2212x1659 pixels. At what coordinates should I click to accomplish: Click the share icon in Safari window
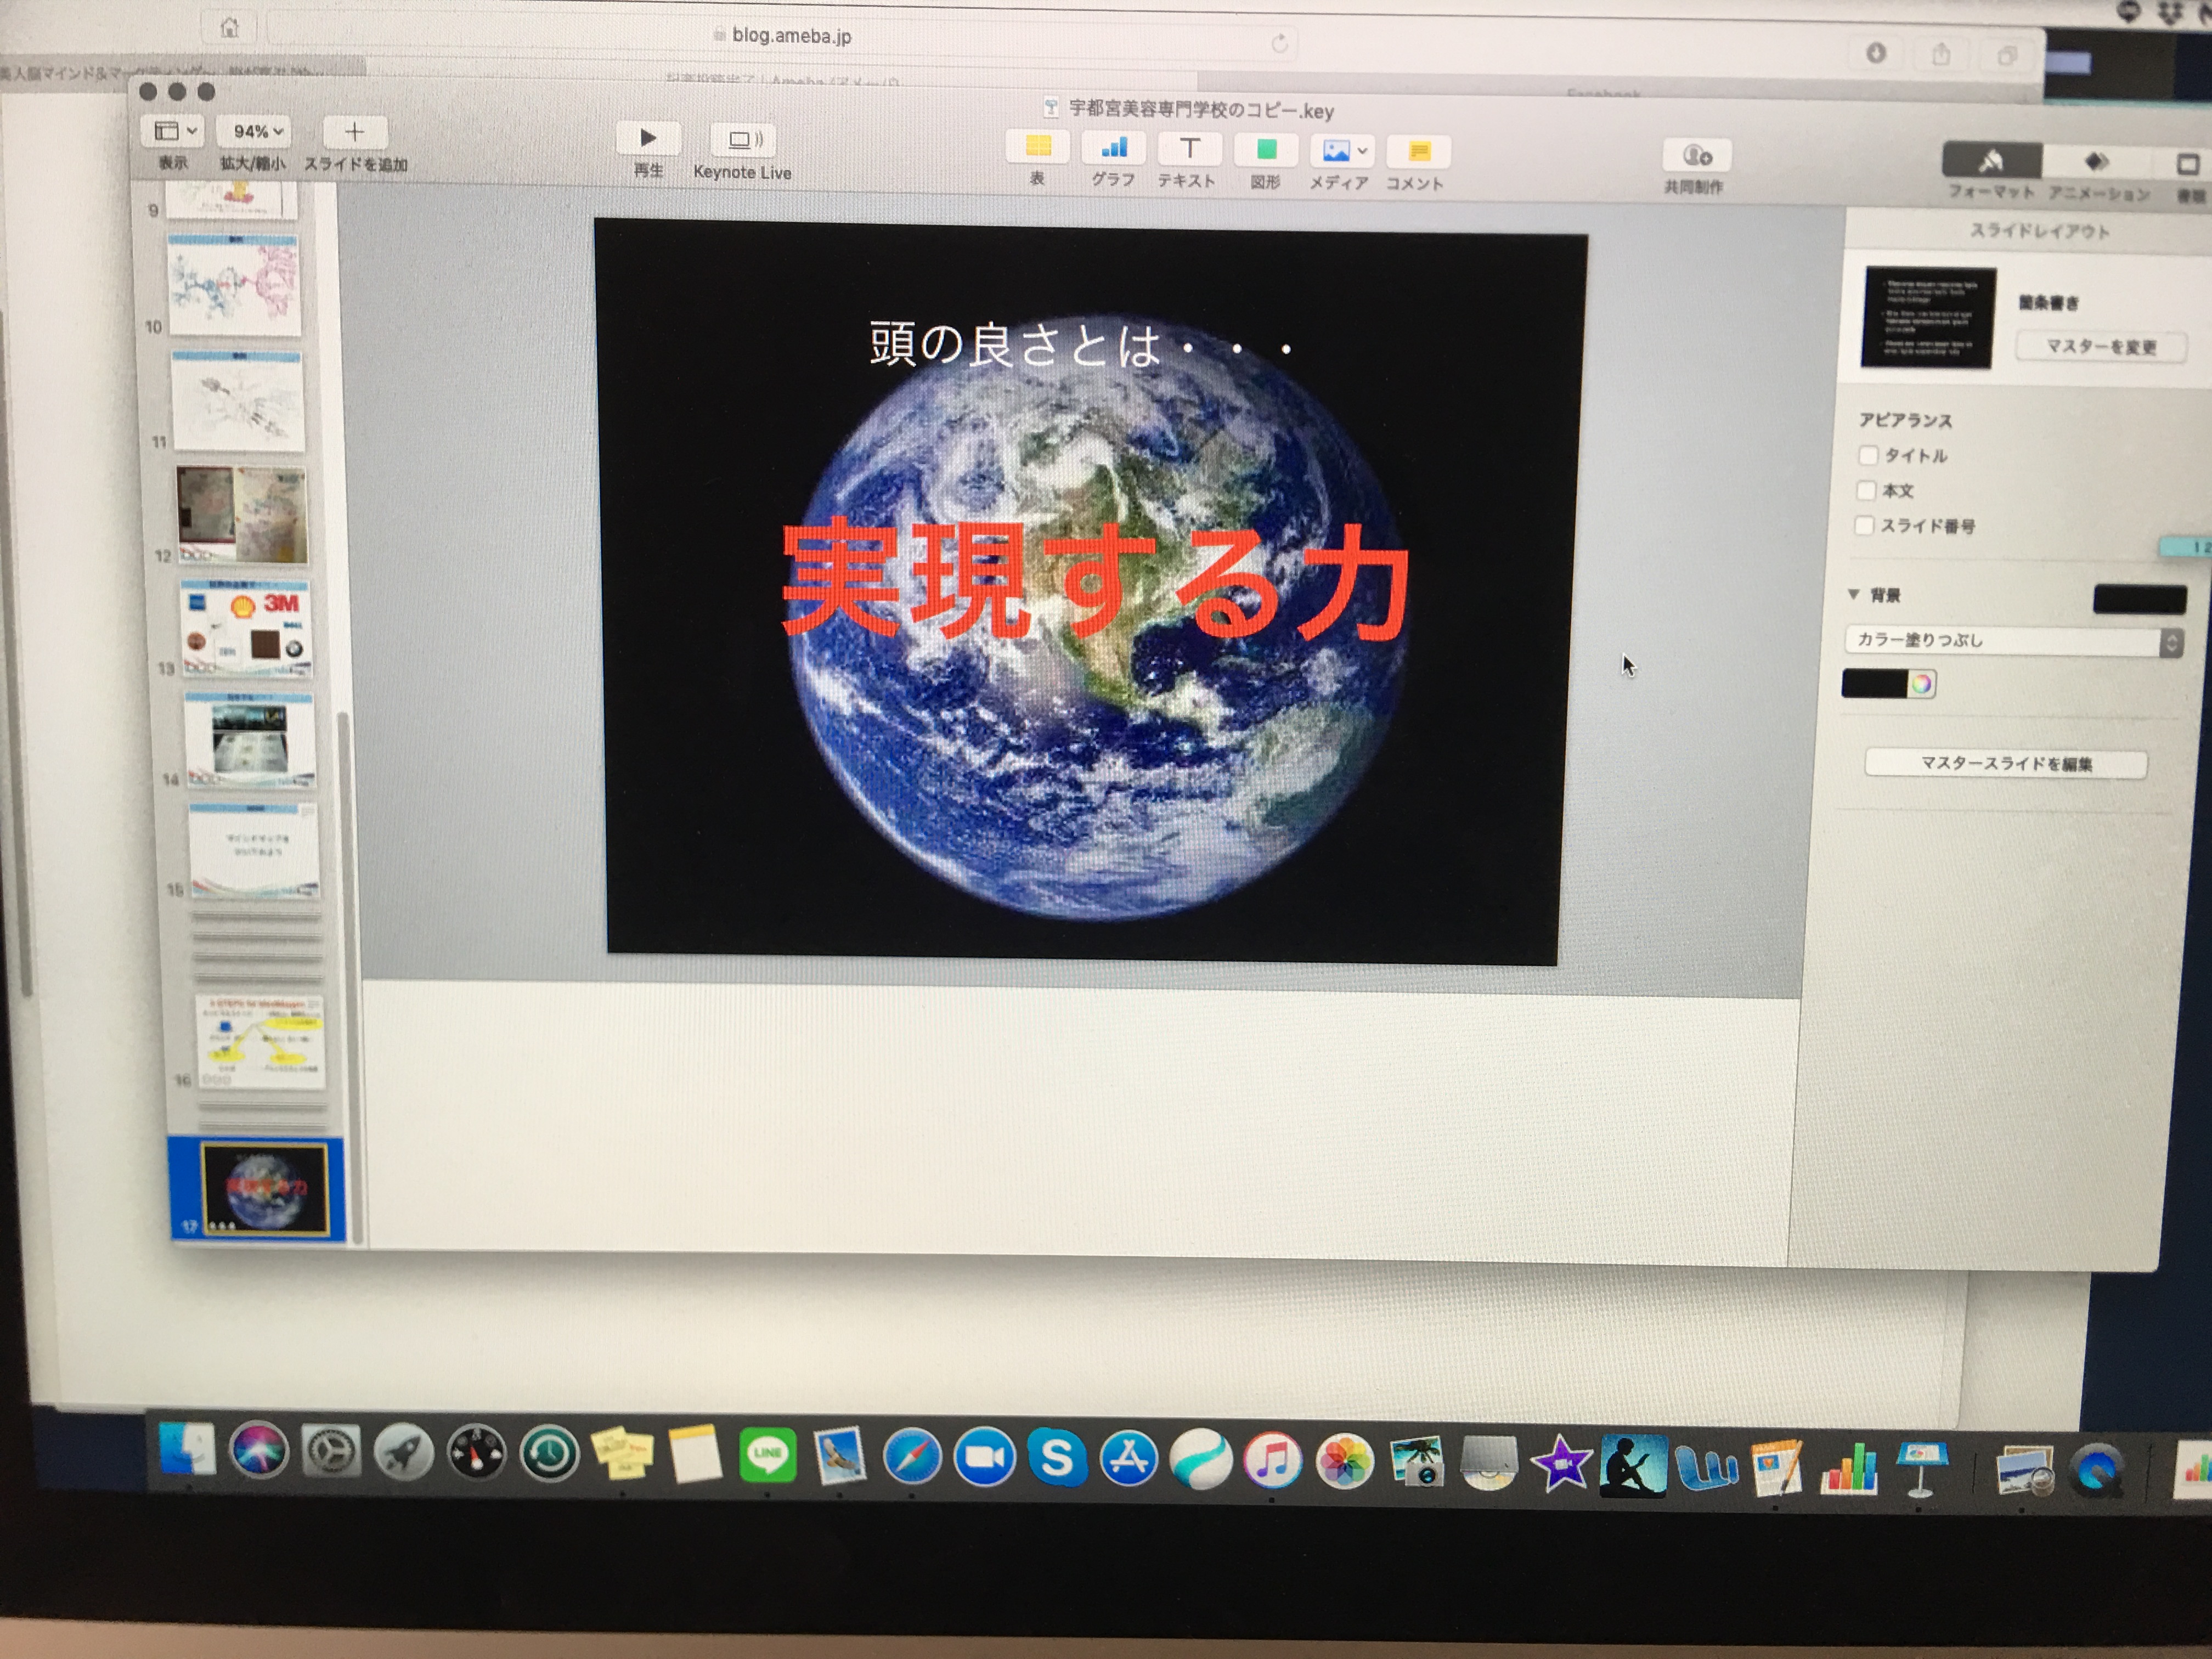click(1941, 54)
